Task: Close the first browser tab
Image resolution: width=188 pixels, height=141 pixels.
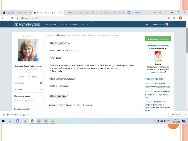Action: coord(30,13)
